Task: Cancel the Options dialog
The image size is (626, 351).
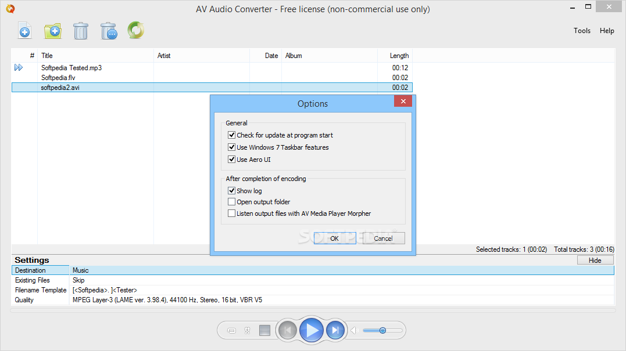Action: [x=383, y=238]
